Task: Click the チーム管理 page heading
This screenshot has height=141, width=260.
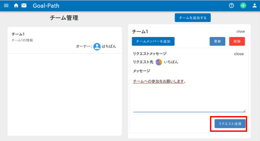Action: [x=64, y=18]
